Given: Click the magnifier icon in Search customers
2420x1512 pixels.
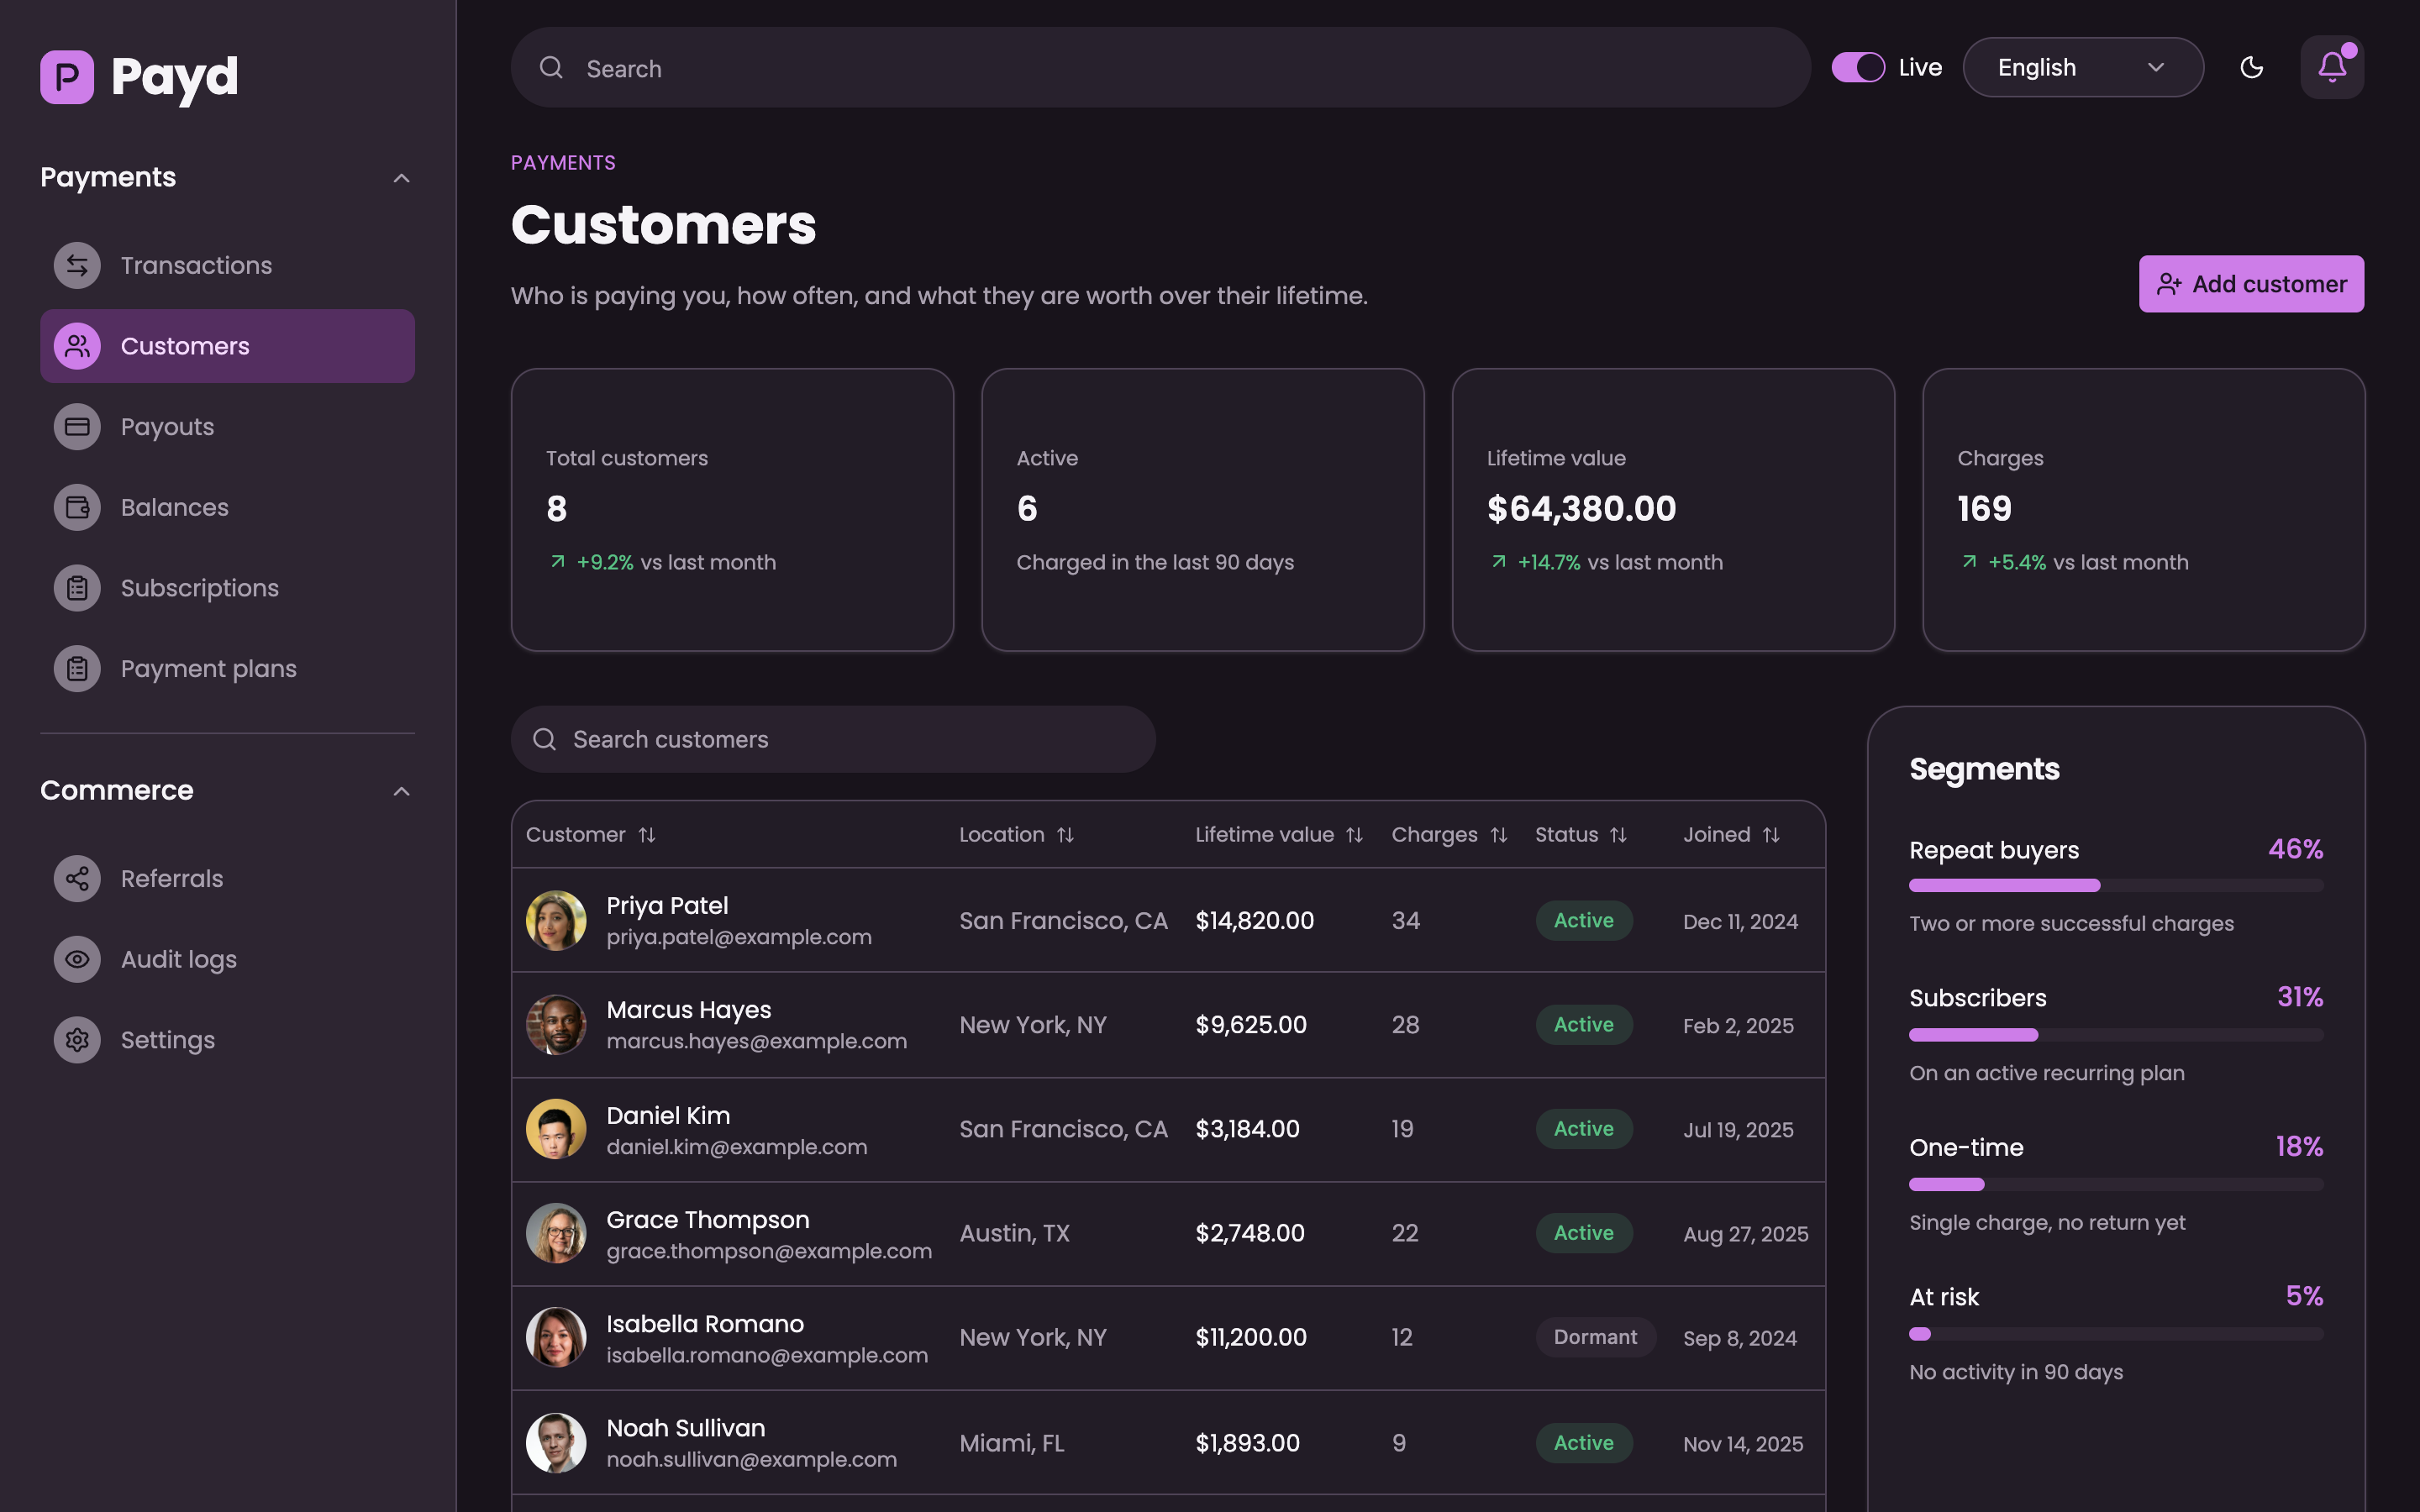Looking at the screenshot, I should 545,739.
